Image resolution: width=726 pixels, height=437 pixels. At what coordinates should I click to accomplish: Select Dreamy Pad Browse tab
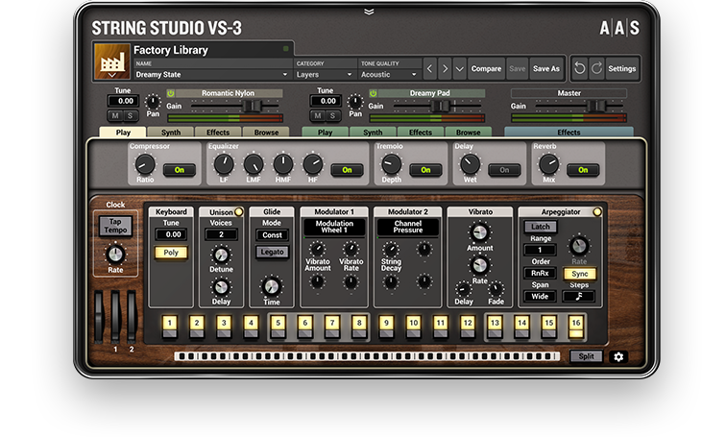tap(468, 132)
